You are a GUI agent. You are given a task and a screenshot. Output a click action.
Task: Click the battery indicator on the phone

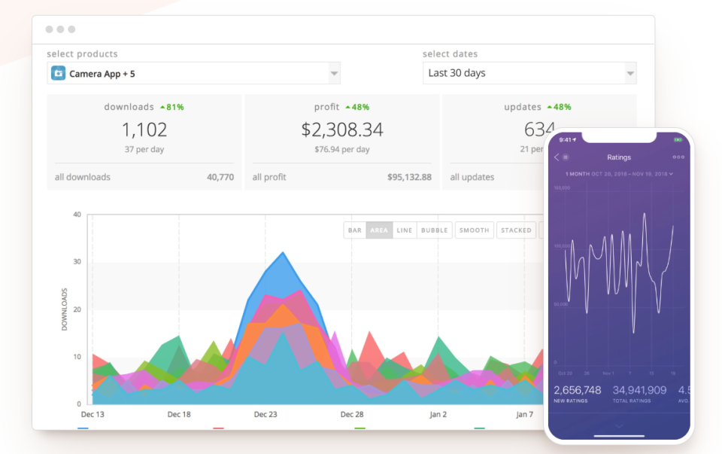[678, 139]
